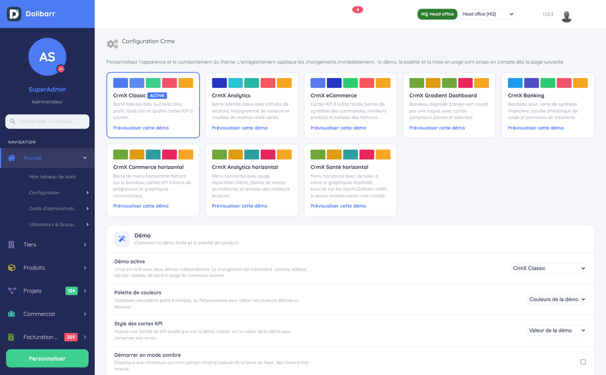
Task: Open the Démo active CrmX Classic dropdown
Action: 548,269
